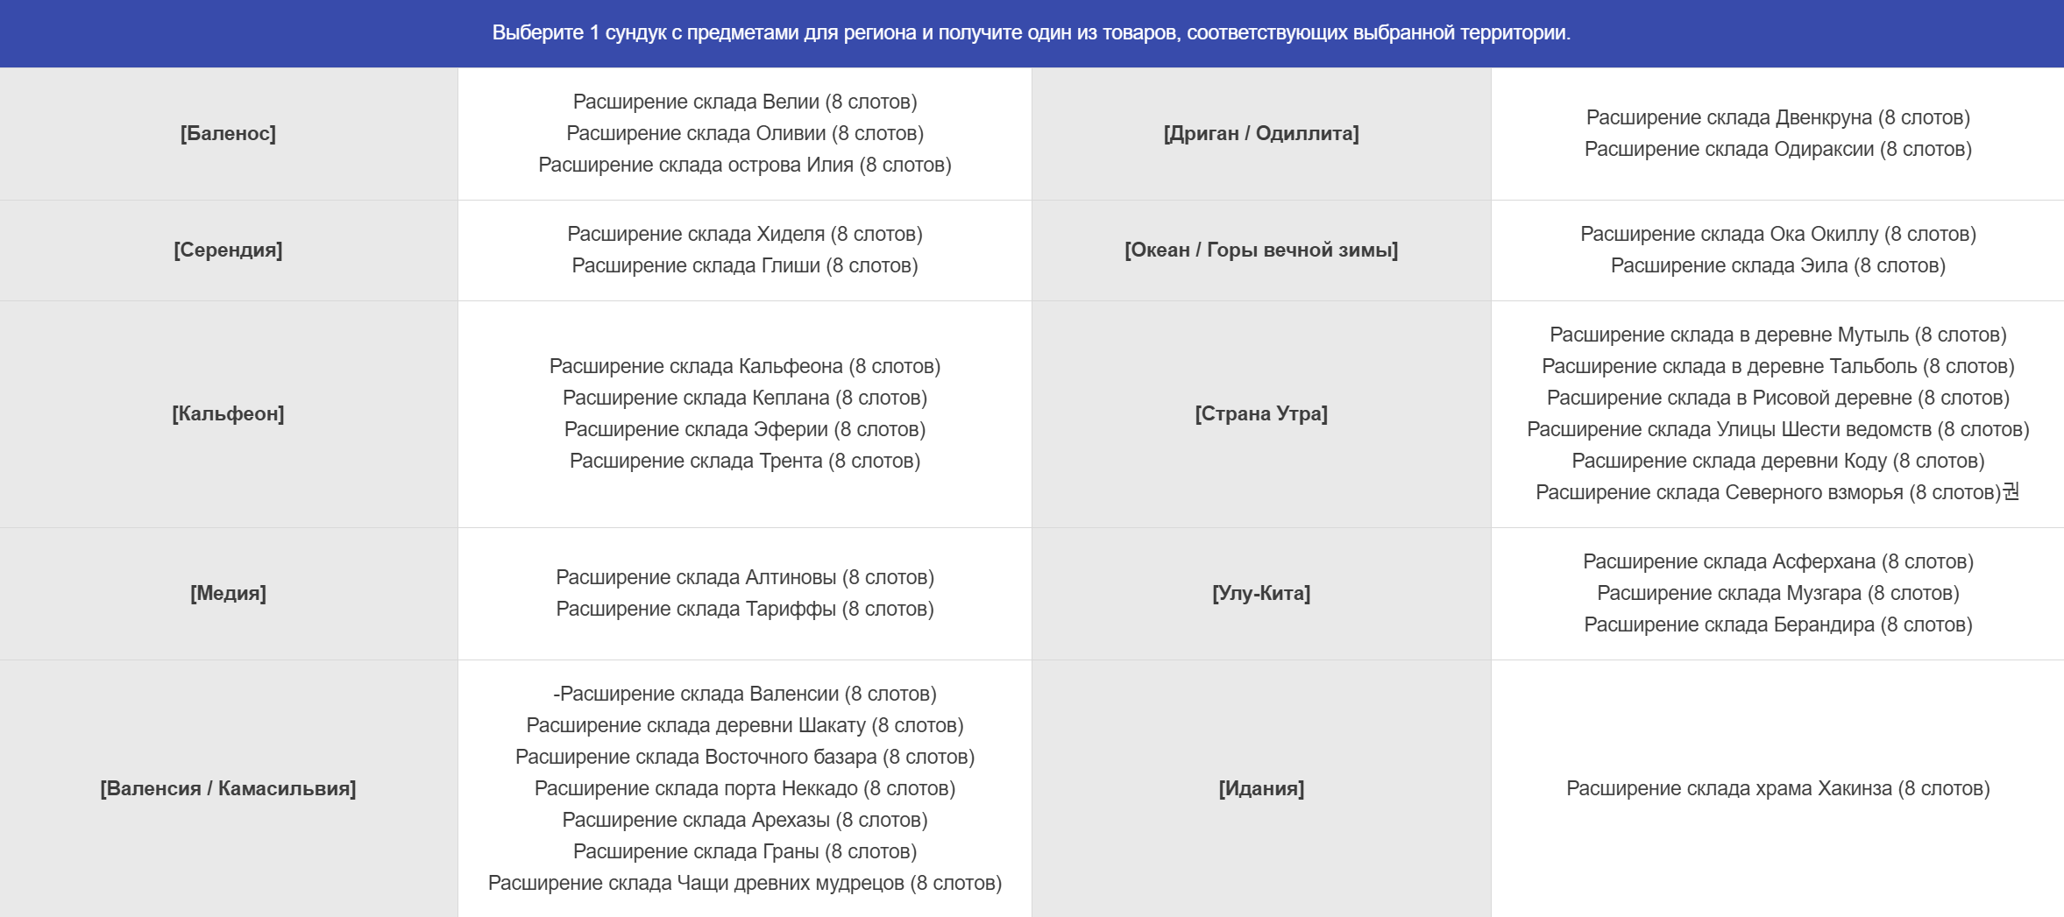Select the [Идания] region header cell

[x=1261, y=788]
